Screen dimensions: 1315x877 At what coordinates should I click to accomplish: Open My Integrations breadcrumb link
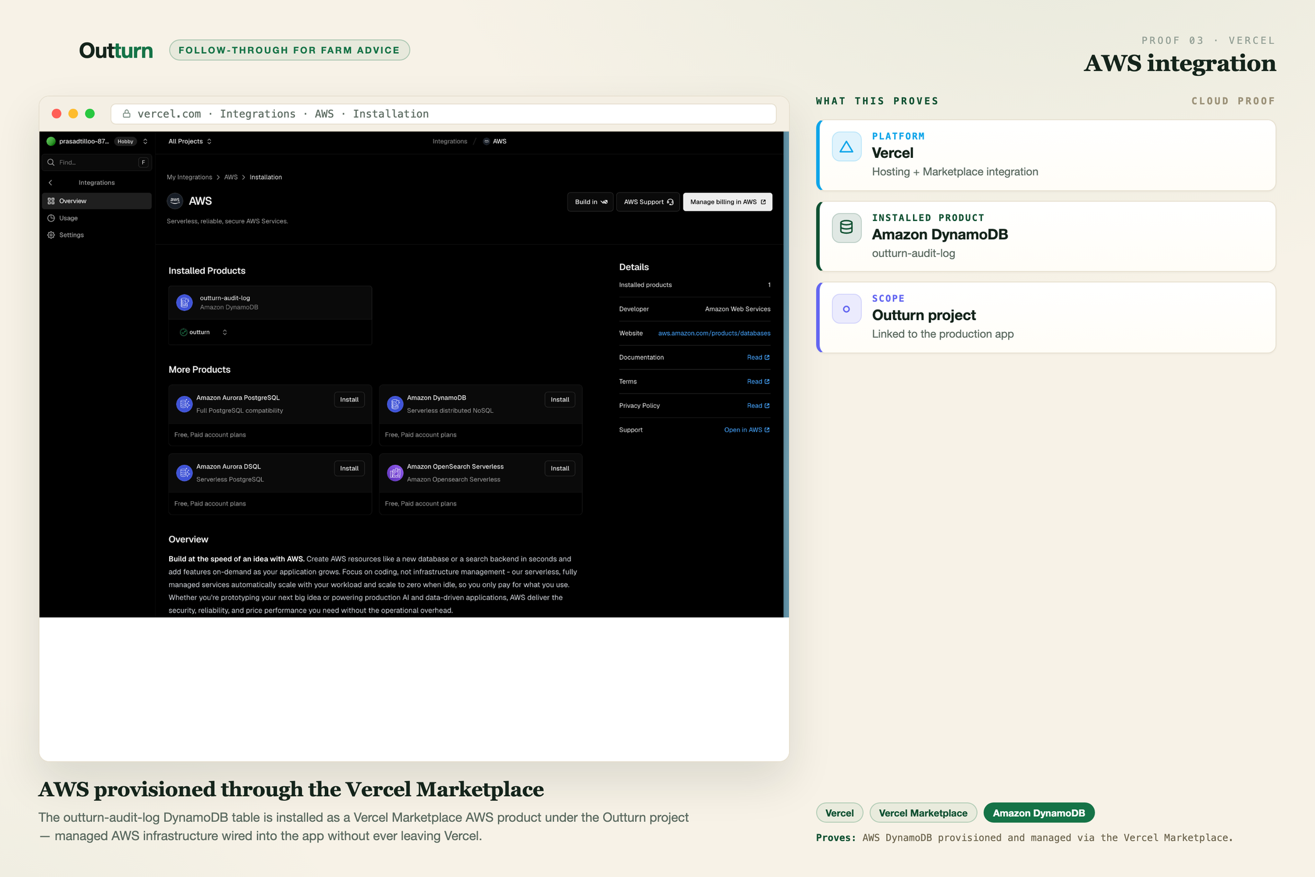pos(189,177)
